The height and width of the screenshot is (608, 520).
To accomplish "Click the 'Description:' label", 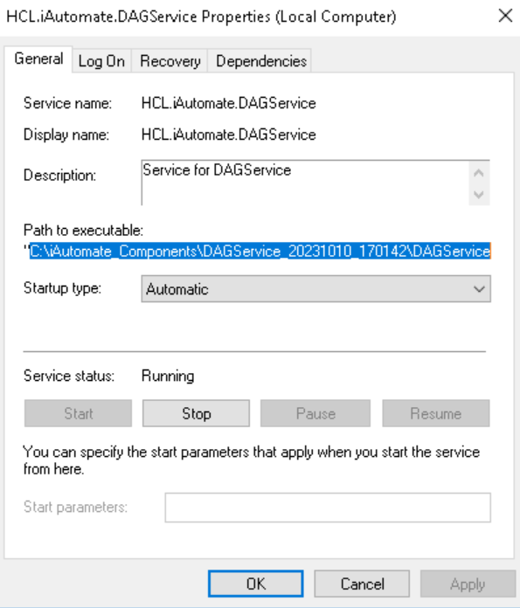I will click(x=59, y=176).
